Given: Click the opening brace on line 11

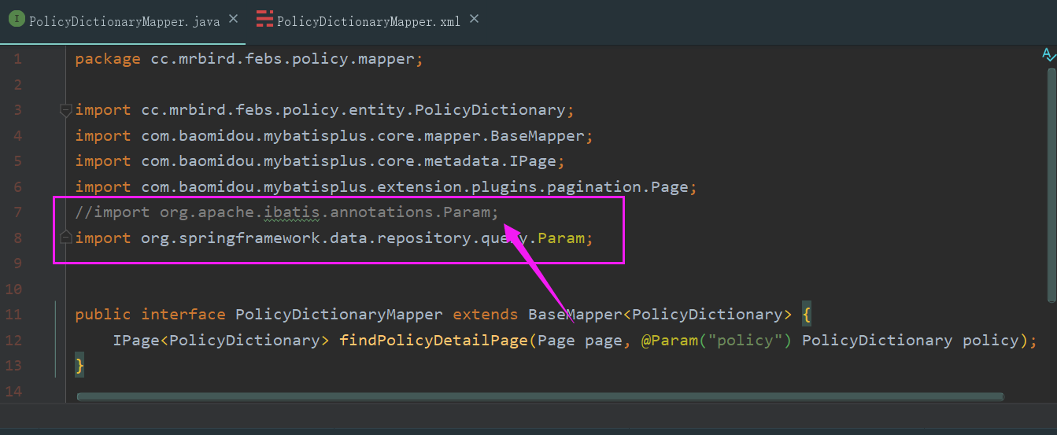Looking at the screenshot, I should point(807,315).
